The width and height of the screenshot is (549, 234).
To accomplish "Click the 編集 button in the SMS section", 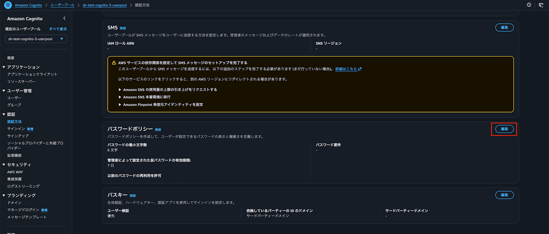I will pos(504,27).
